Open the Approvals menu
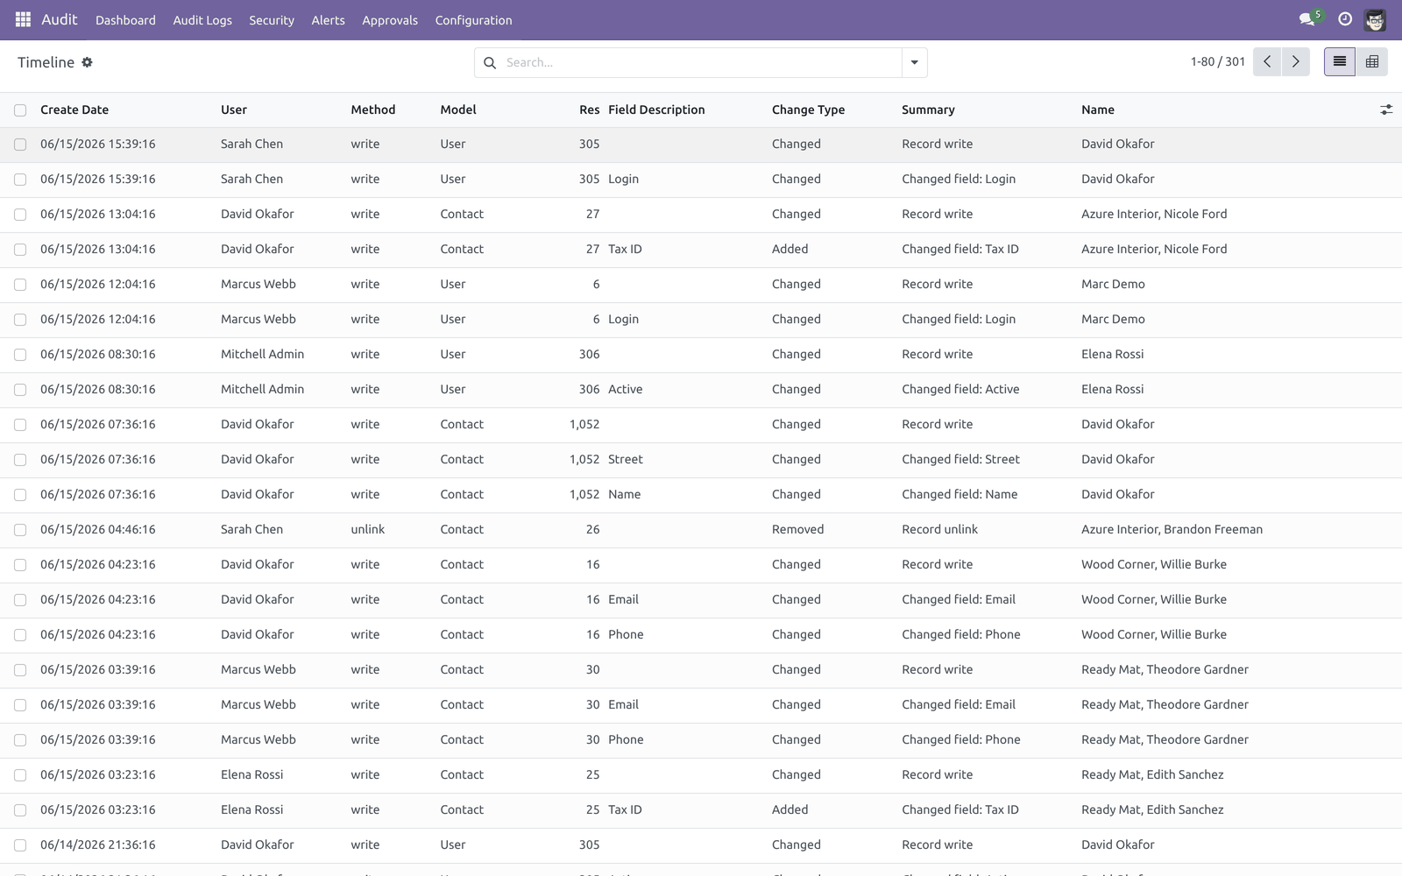1402x876 pixels. [390, 20]
